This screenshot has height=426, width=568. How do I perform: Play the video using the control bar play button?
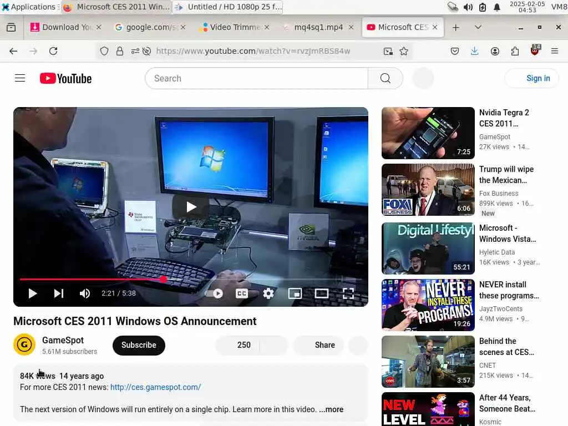(x=33, y=293)
